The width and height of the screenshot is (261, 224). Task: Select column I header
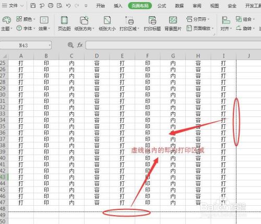point(223,56)
